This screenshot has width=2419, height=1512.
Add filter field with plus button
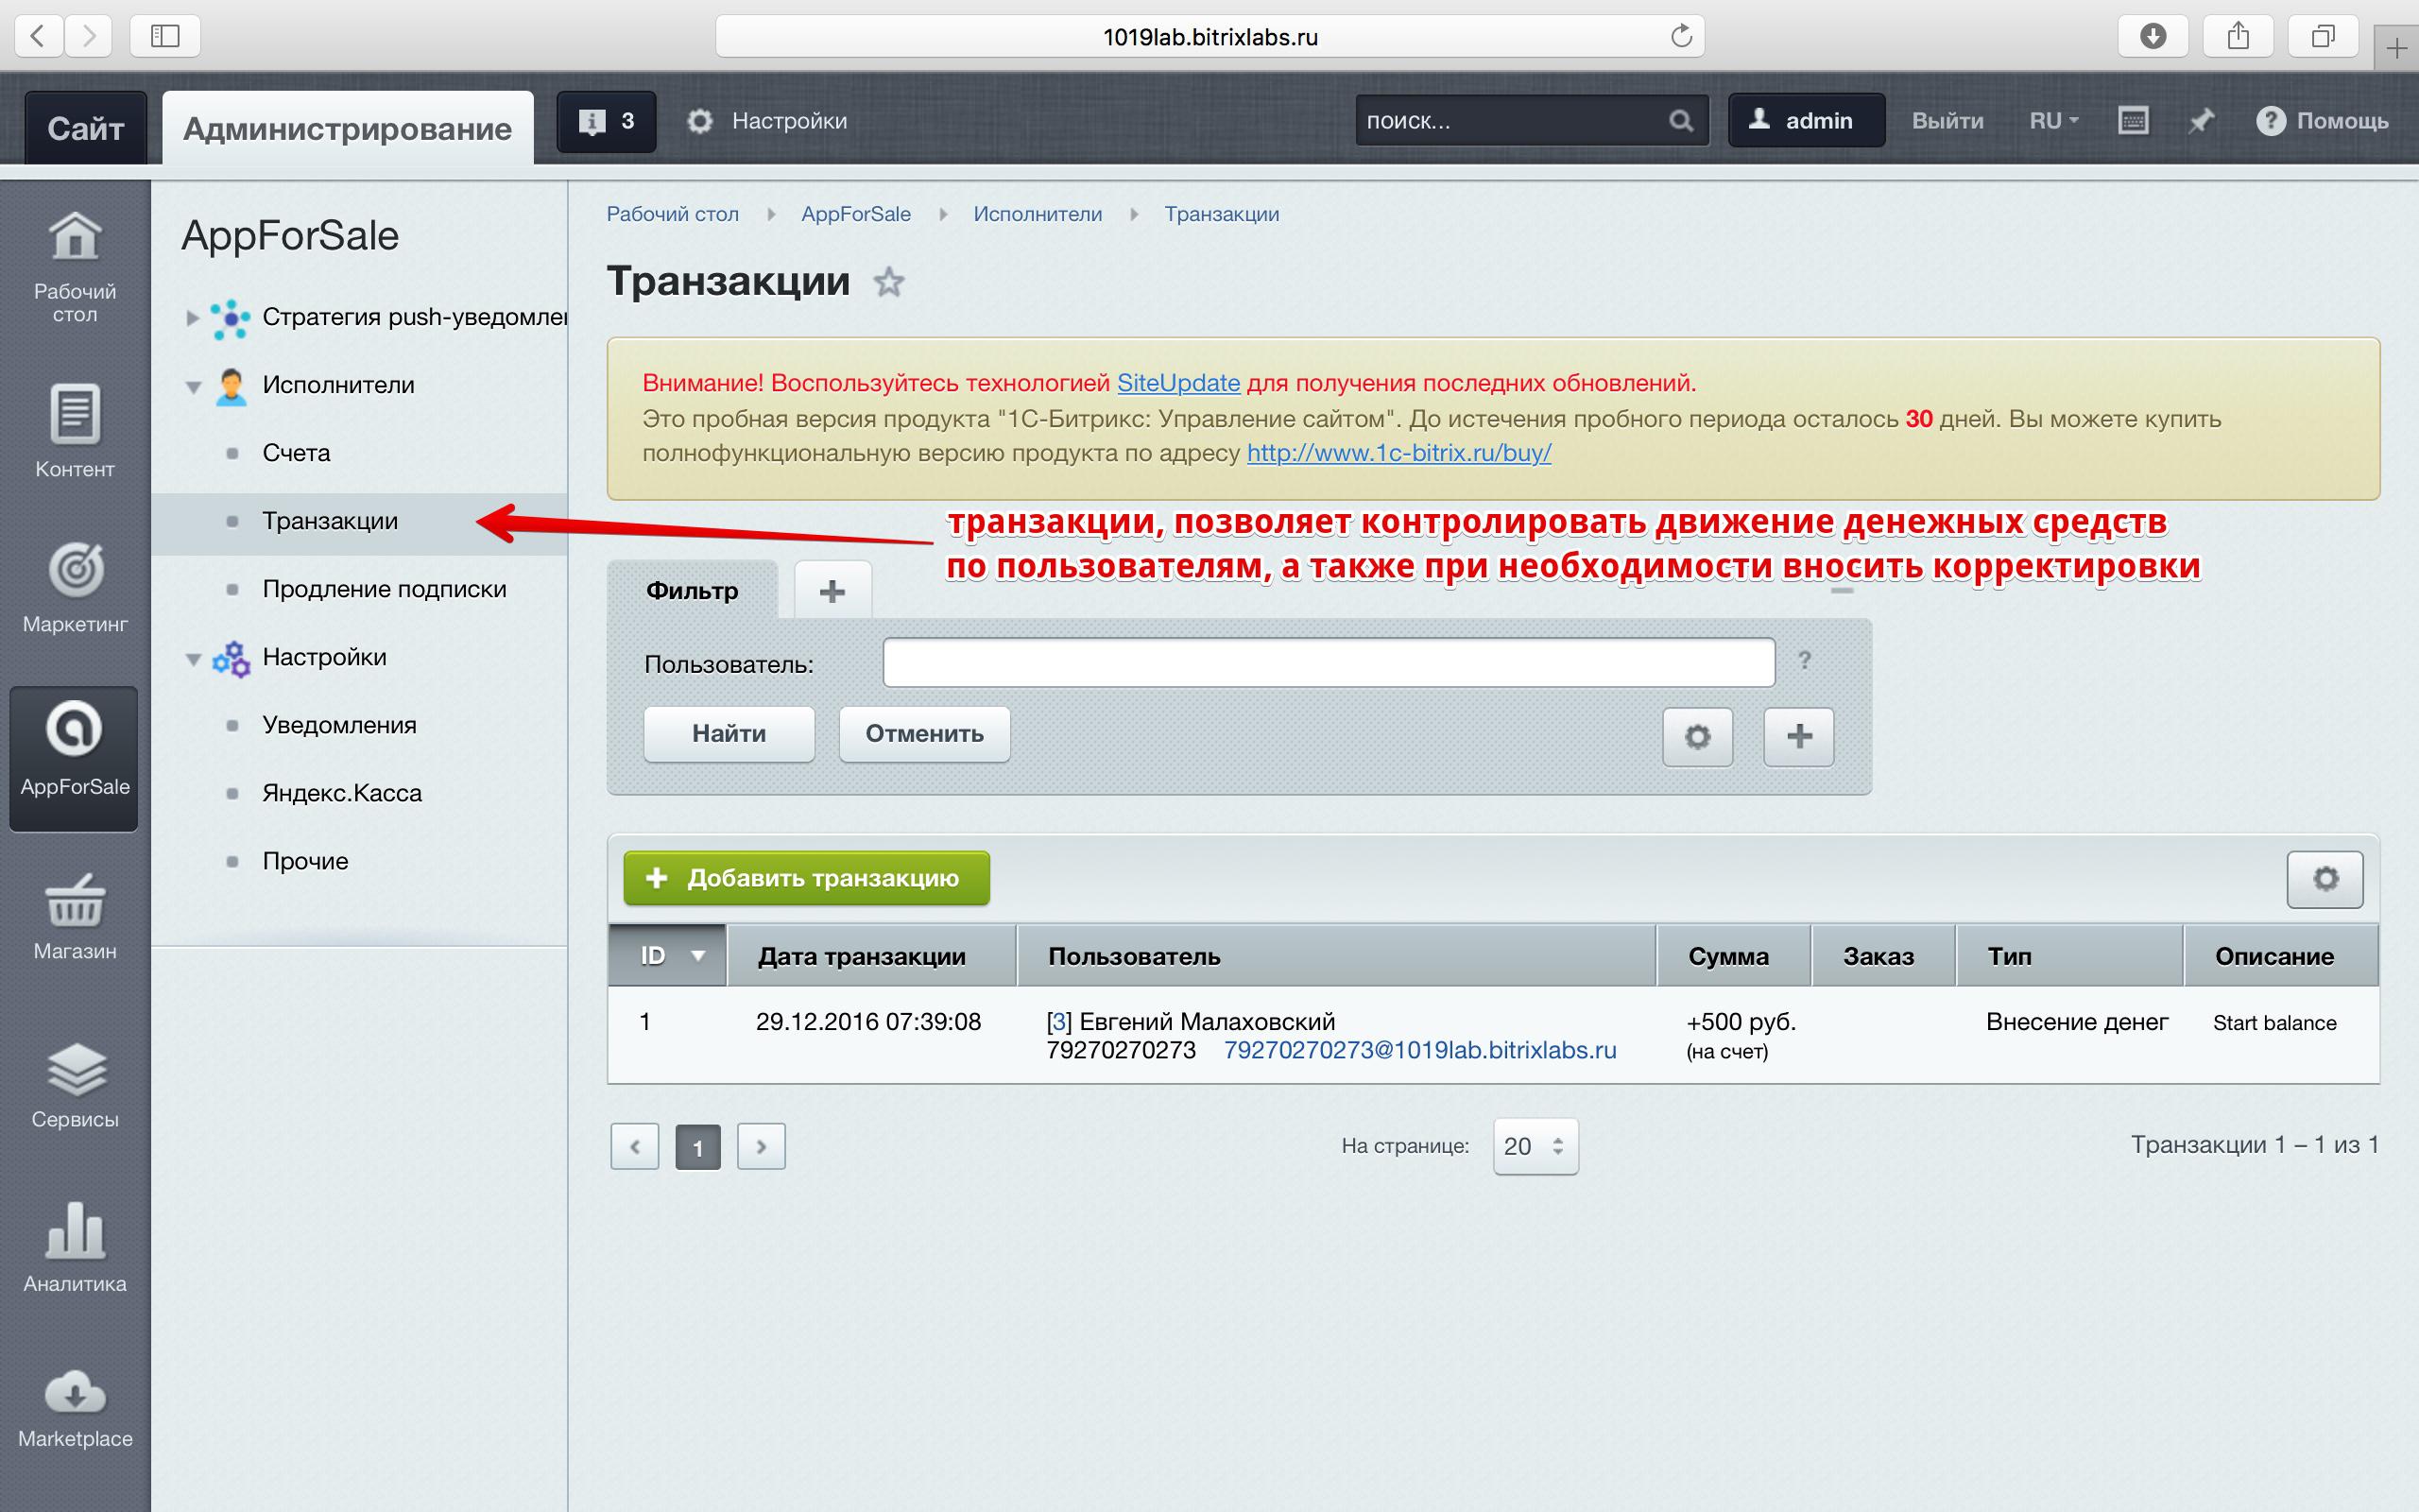point(1798,737)
